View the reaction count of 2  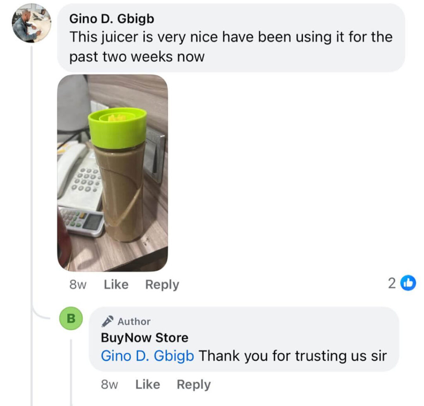[x=392, y=283]
